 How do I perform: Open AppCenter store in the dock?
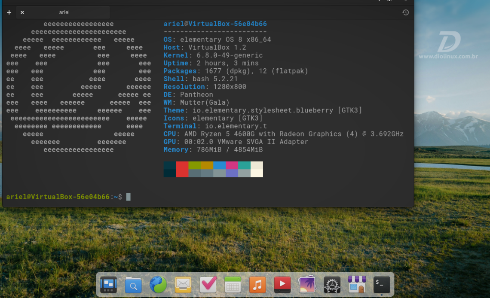click(x=357, y=285)
